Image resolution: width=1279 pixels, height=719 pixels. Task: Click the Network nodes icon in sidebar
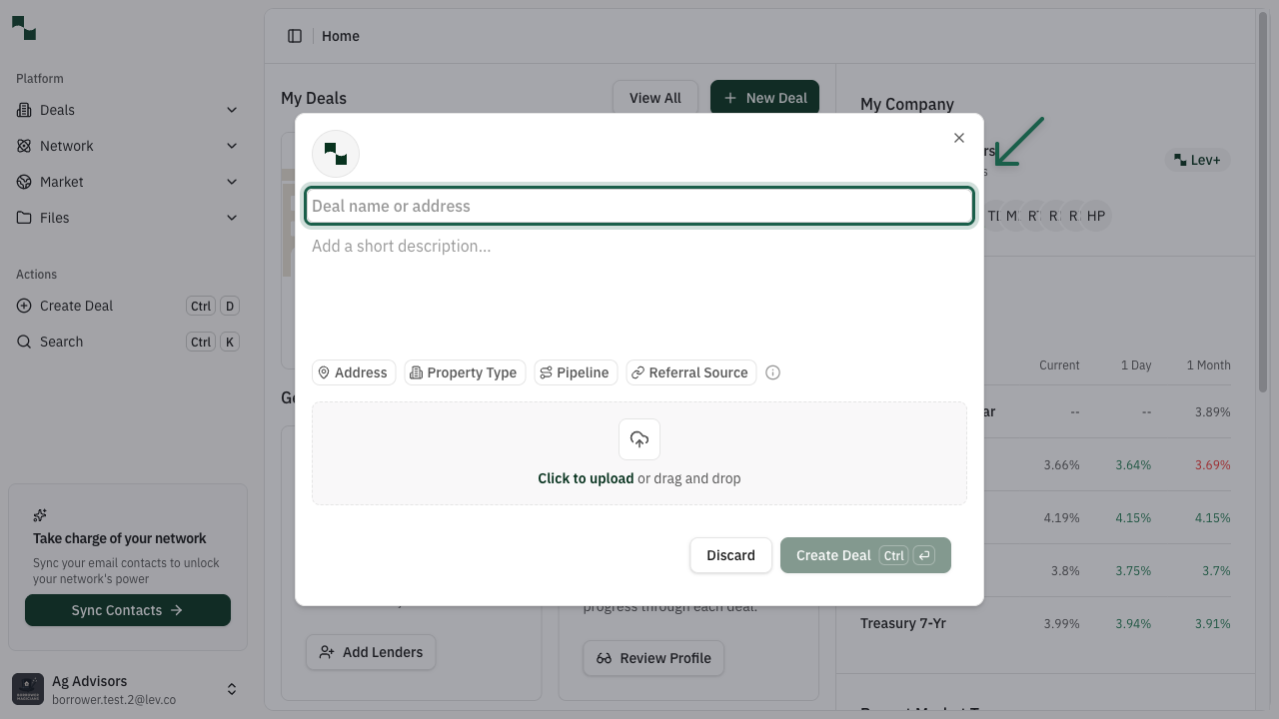[24, 146]
